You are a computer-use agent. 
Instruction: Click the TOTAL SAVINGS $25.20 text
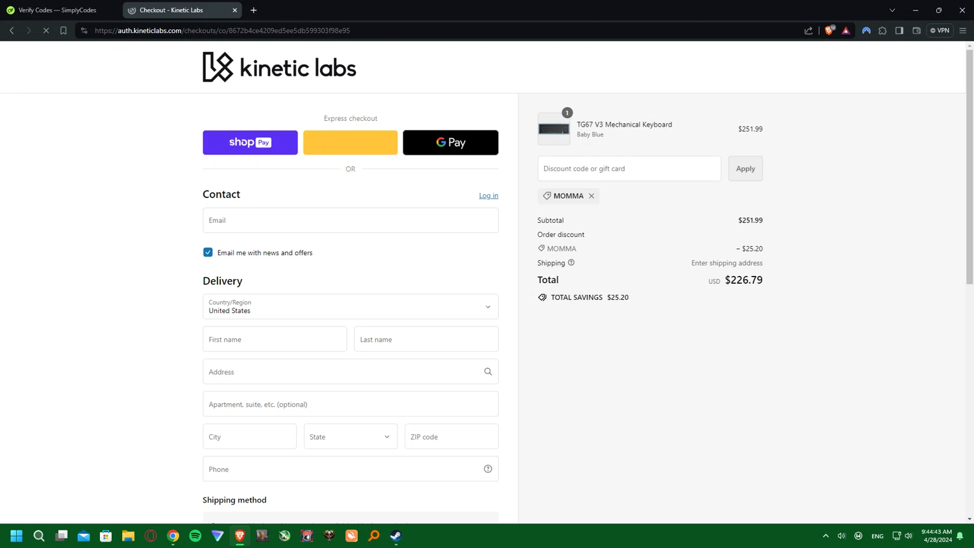point(590,297)
